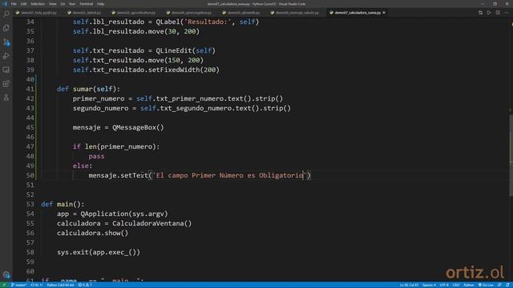Change the Python language mode in status bar
The width and height of the screenshot is (513, 288).
click(469, 285)
